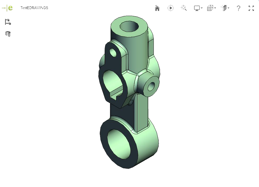Image resolution: width=259 pixels, height=187 pixels.
Task: Open Help via the question mark
Action: (238, 8)
